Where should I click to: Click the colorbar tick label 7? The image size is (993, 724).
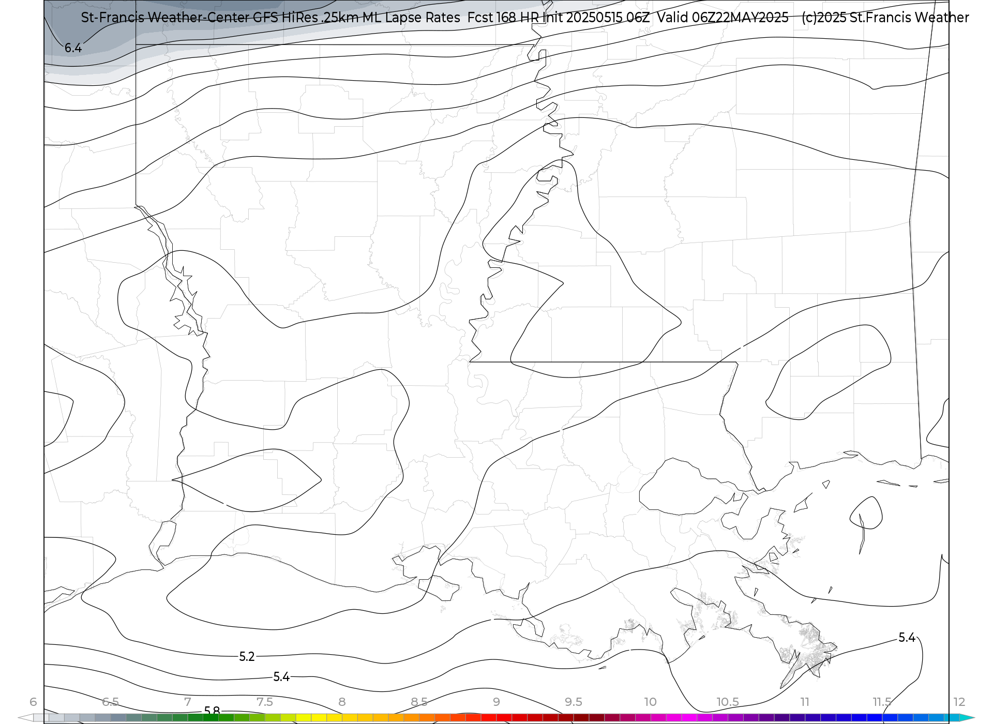coord(187,702)
